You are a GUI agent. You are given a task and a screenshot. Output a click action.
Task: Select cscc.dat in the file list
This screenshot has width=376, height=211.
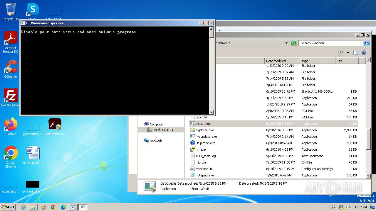click(273, 117)
